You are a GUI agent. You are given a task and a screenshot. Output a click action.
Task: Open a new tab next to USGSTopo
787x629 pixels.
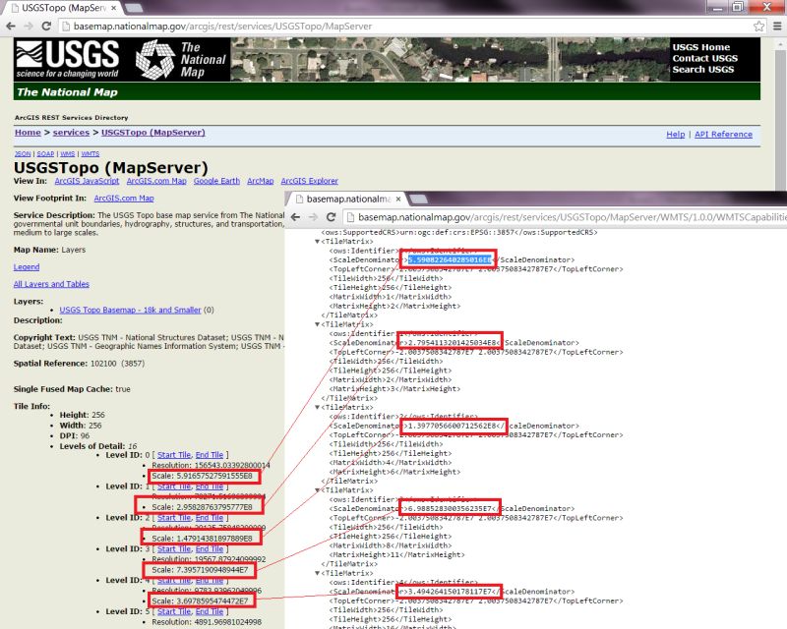(134, 8)
